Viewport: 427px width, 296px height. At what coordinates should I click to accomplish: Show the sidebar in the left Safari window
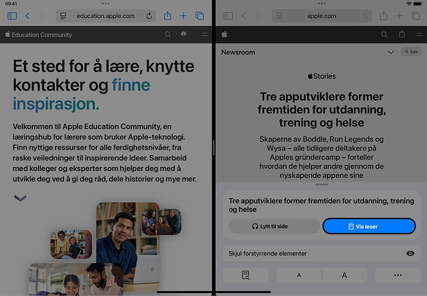12,16
